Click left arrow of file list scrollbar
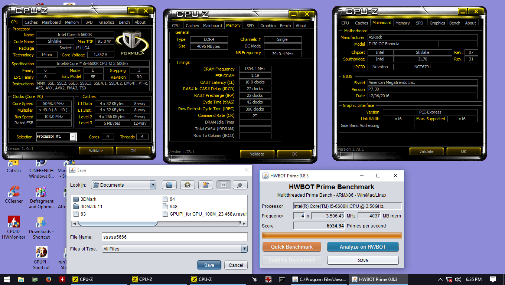Screen dimensions: 505x285 click(x=74, y=223)
